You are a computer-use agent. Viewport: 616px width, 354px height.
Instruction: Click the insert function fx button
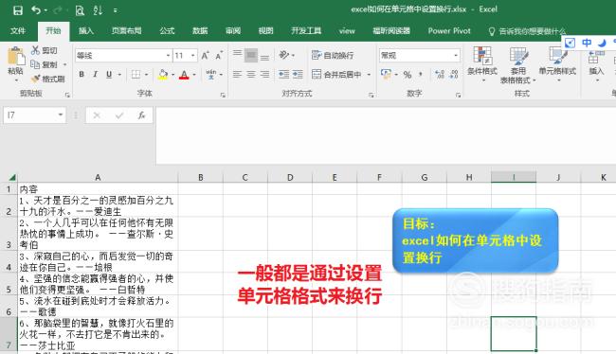[141, 115]
